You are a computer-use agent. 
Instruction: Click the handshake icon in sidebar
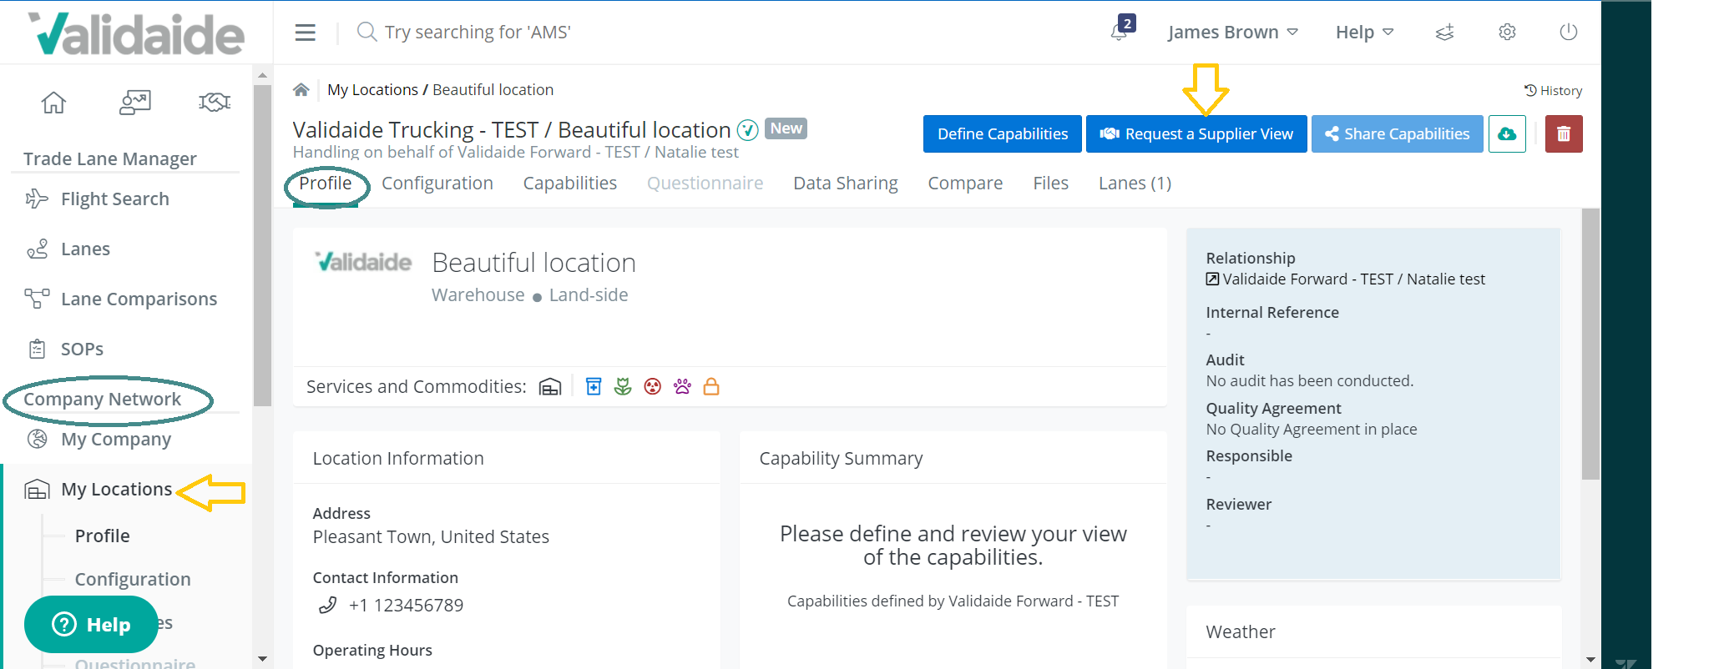point(215,103)
